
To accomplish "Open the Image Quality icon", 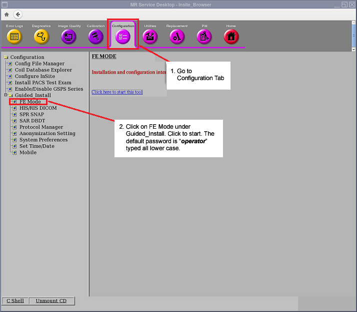I will point(68,37).
